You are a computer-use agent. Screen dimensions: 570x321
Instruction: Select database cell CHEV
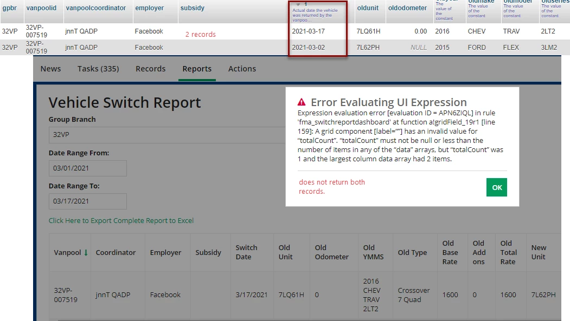coord(477,31)
